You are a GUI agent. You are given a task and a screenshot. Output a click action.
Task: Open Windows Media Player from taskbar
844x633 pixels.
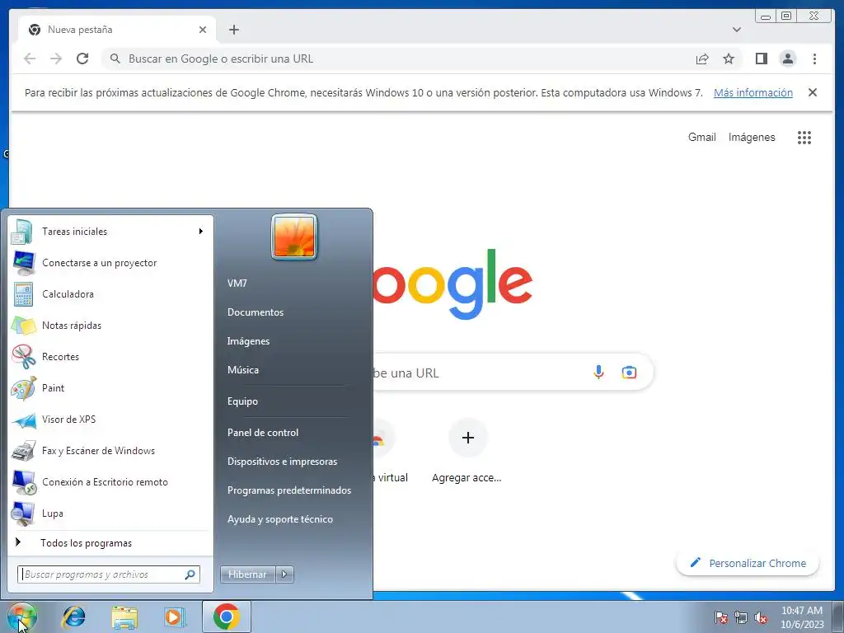pyautogui.click(x=175, y=617)
